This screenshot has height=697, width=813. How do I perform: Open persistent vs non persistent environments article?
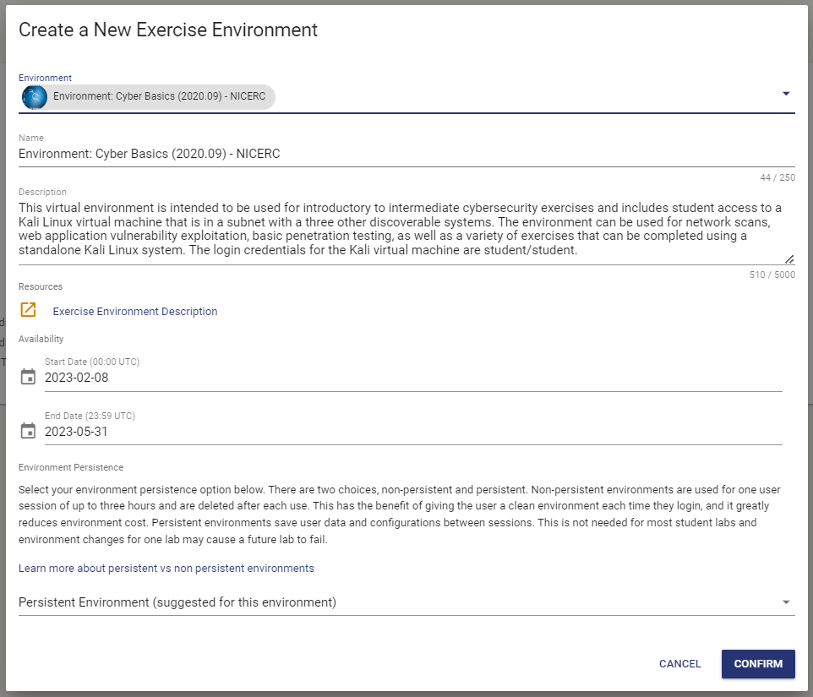[166, 568]
